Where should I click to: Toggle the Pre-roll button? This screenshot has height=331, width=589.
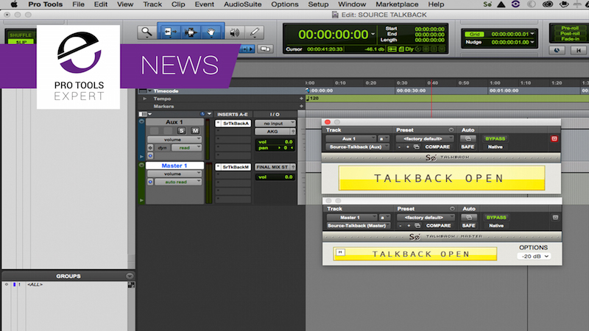click(x=569, y=28)
